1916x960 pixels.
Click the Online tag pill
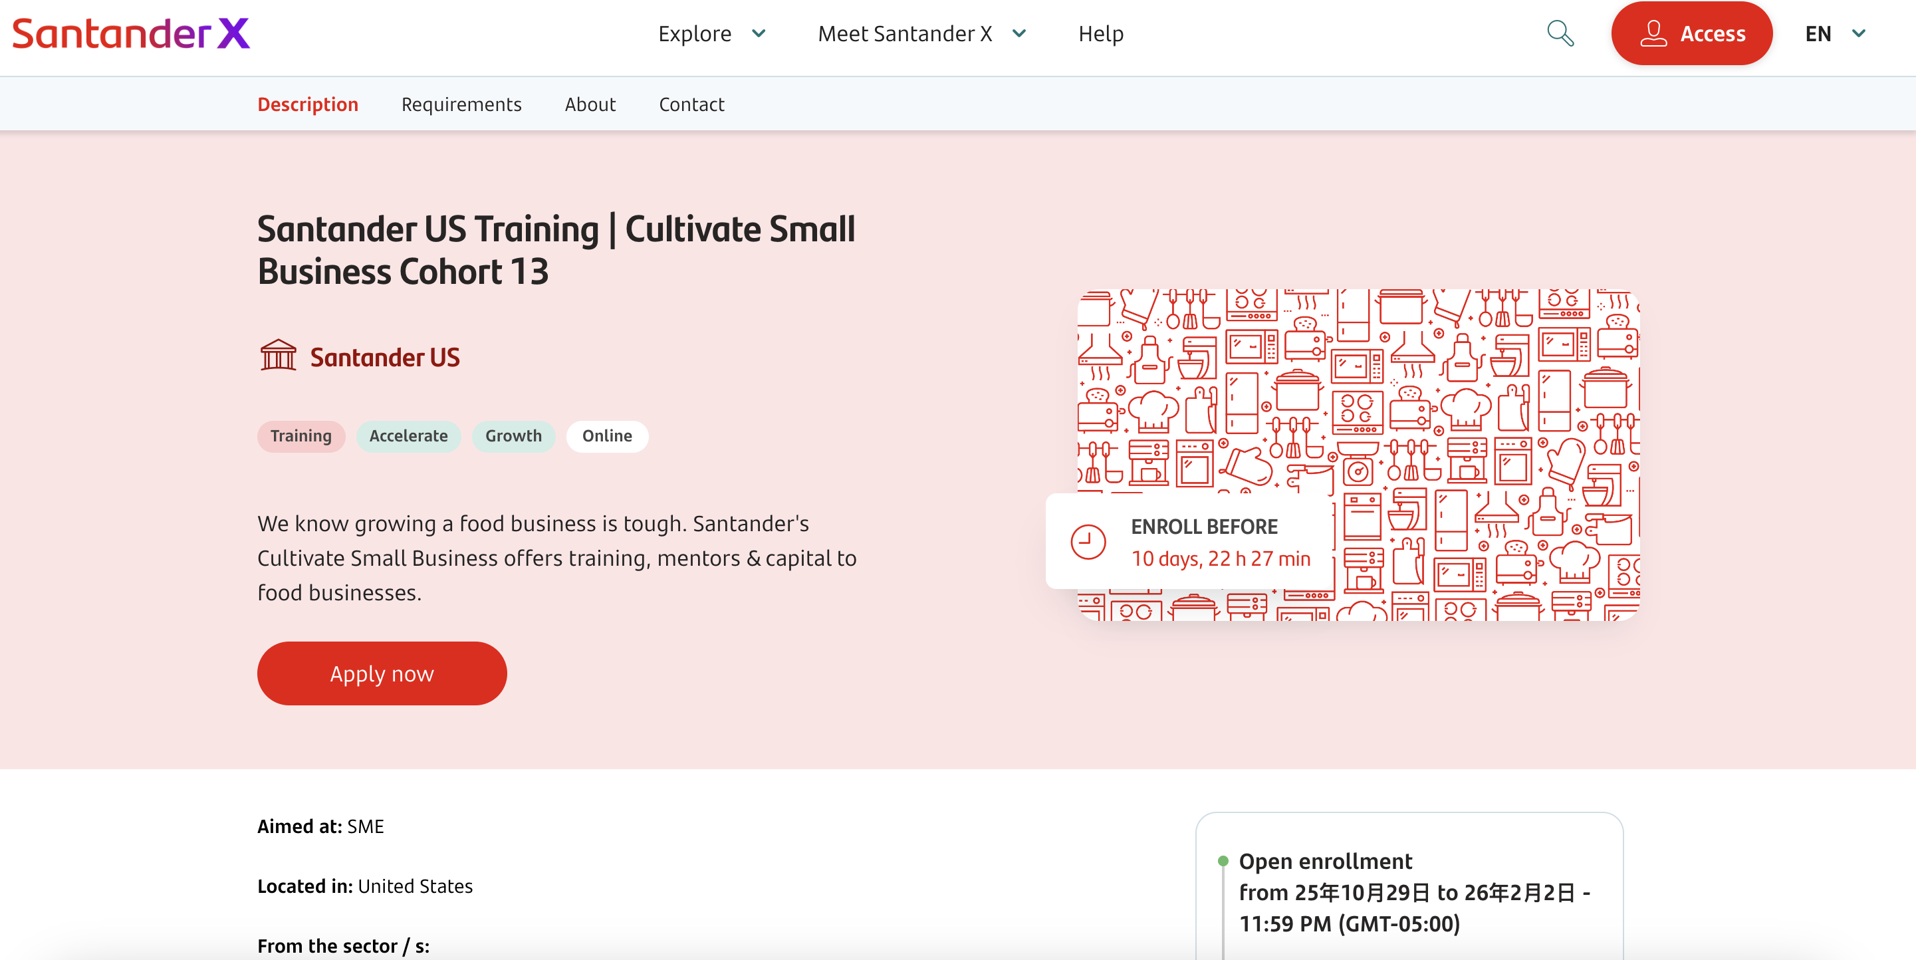pos(606,435)
